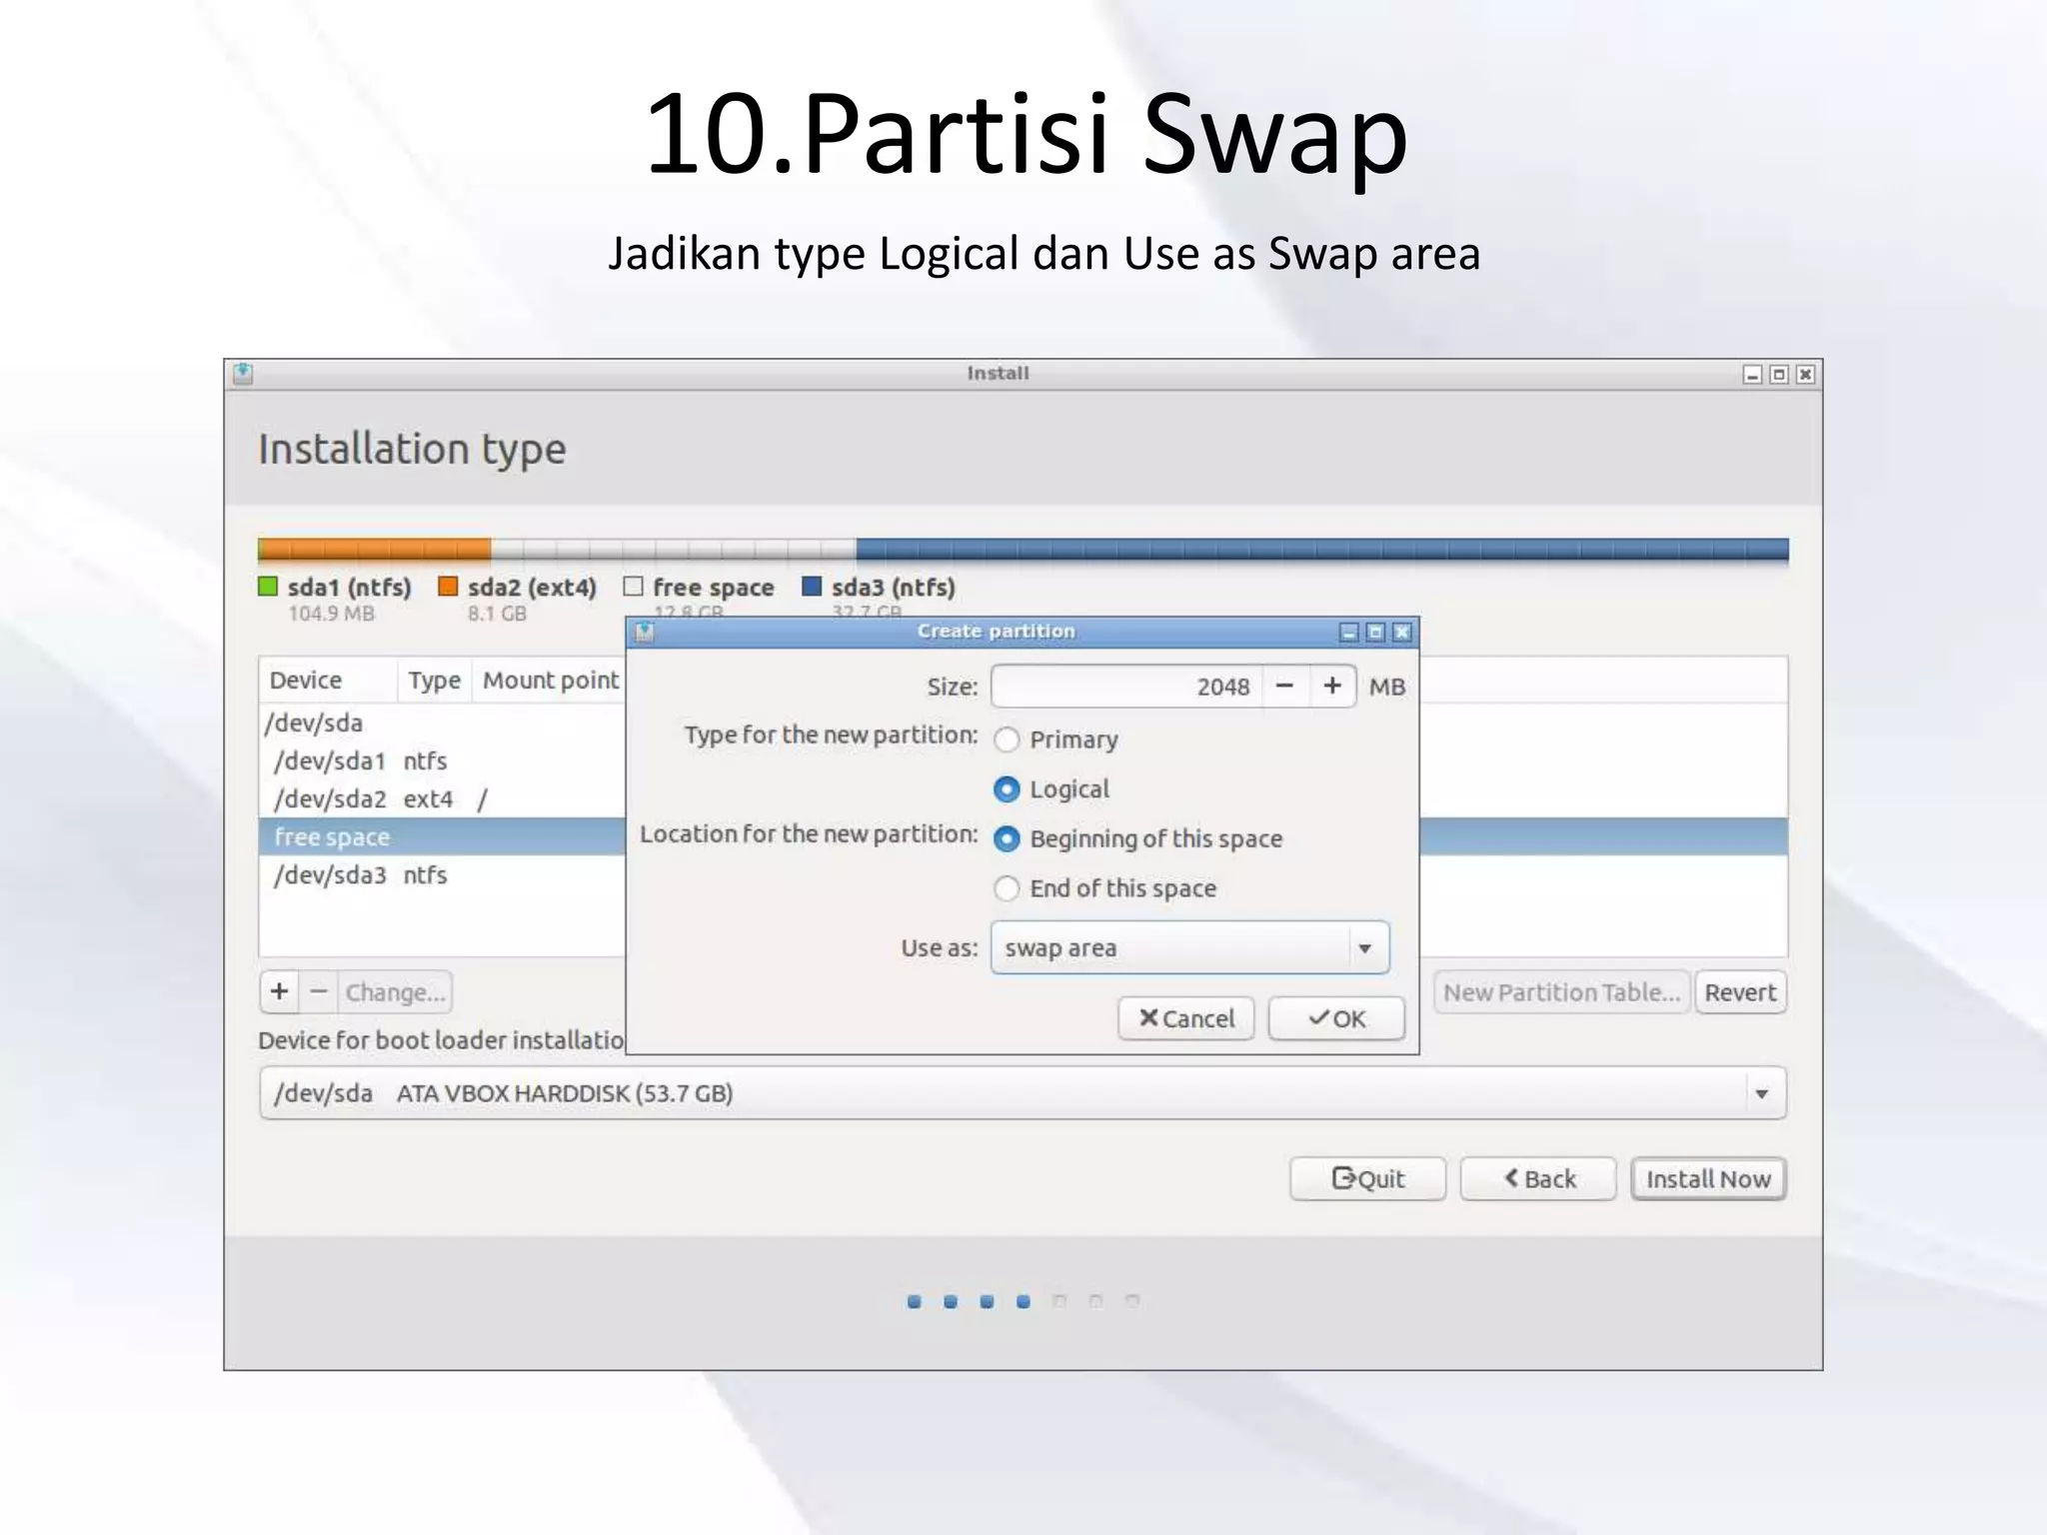Click the Change... partition button

pyautogui.click(x=395, y=991)
